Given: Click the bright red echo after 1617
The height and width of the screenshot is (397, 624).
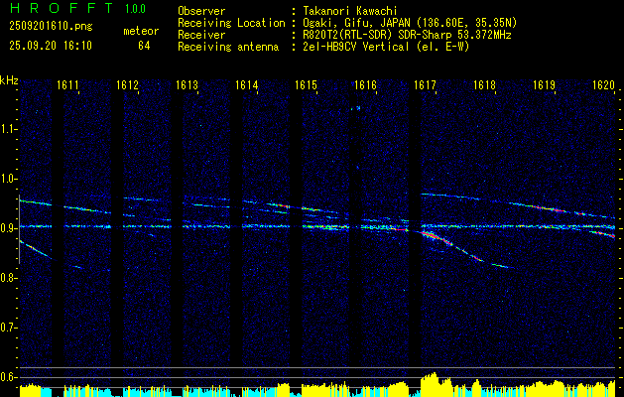Looking at the screenshot, I should coord(436,238).
